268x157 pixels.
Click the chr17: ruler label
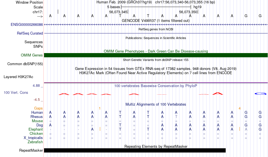38,12
